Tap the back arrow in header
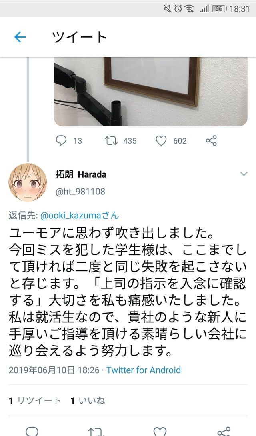256x436 pixels. [20, 37]
